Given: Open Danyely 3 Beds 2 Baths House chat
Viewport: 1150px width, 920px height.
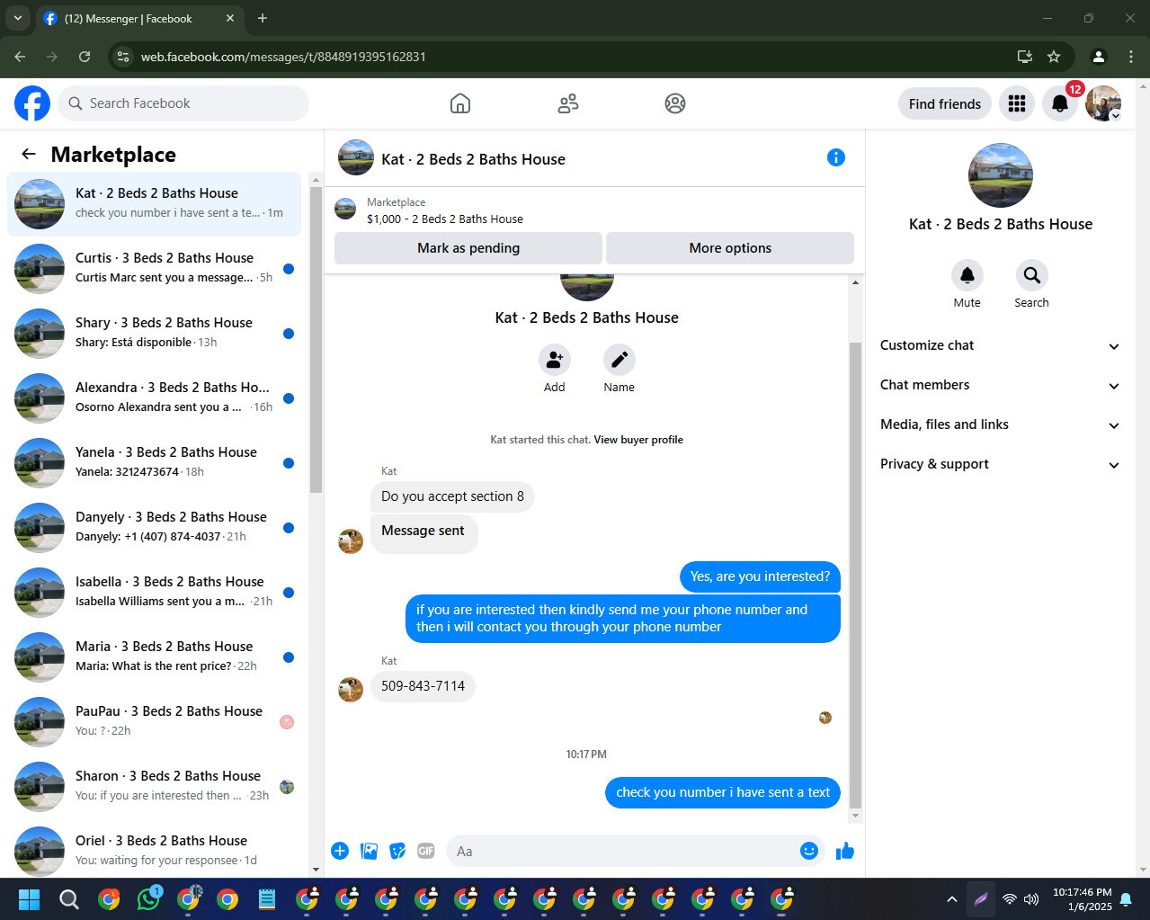Looking at the screenshot, I should point(154,528).
